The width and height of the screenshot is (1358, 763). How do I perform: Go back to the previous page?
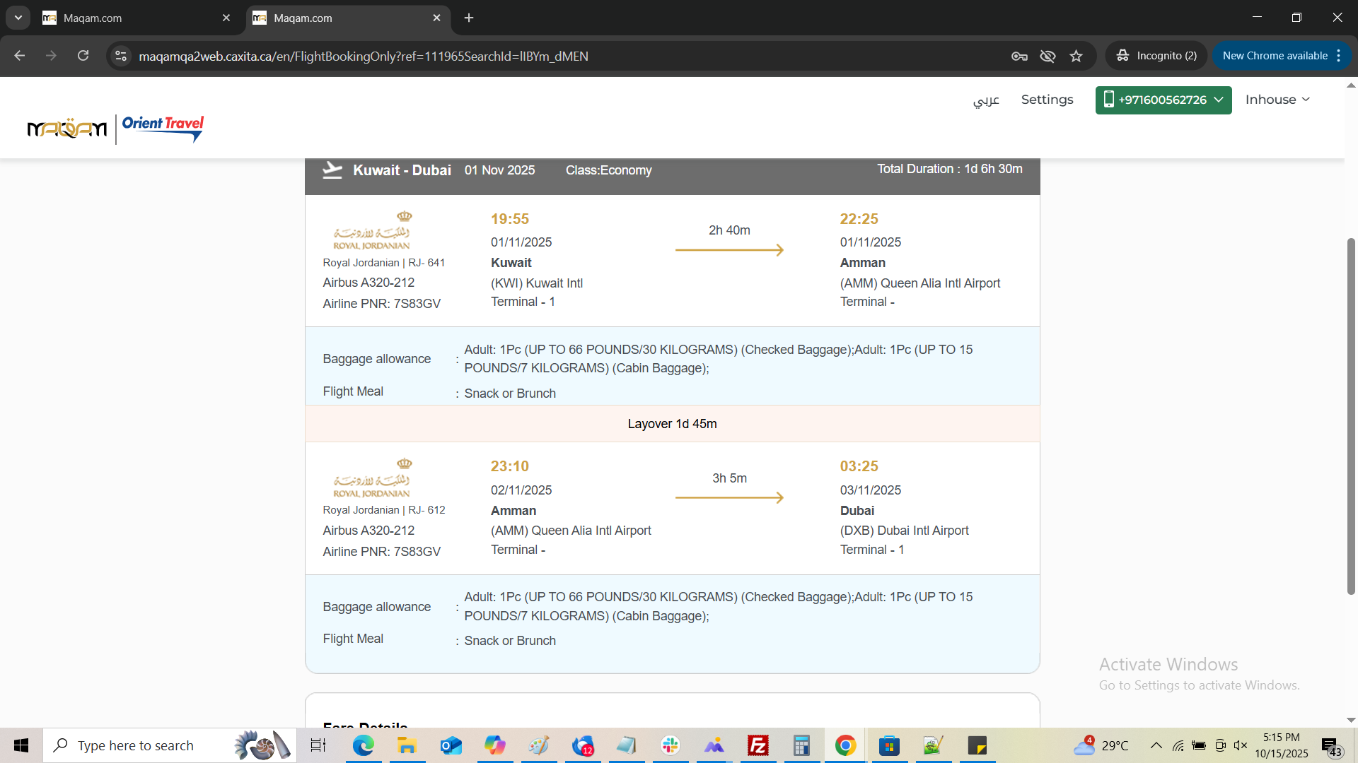[x=20, y=56]
